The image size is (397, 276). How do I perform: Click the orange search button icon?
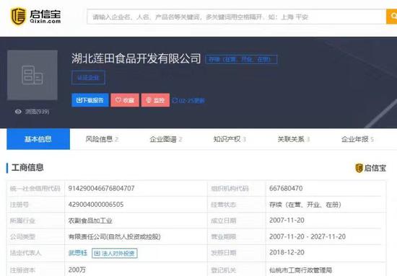(x=393, y=17)
